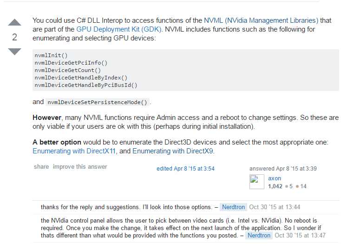
Task: Click the share link below the answer
Action: (41, 167)
